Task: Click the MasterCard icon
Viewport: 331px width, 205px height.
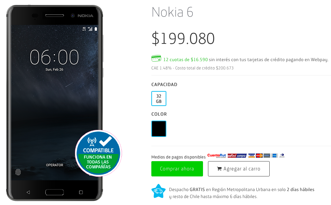Action: click(x=259, y=156)
